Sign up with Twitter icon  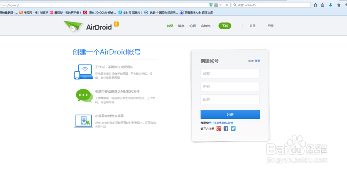click(x=233, y=128)
